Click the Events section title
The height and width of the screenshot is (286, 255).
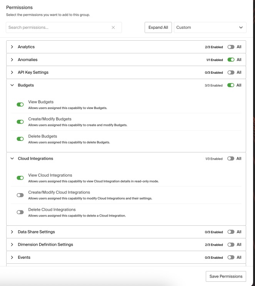tap(24, 257)
